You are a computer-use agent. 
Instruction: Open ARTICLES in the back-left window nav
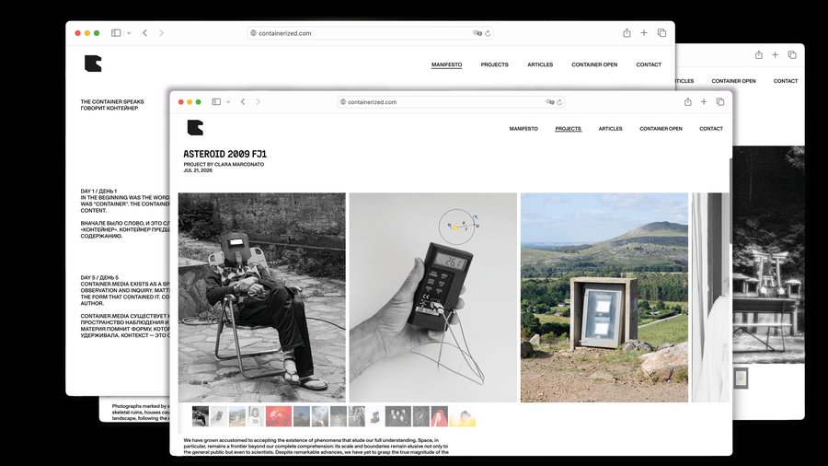pyautogui.click(x=540, y=64)
